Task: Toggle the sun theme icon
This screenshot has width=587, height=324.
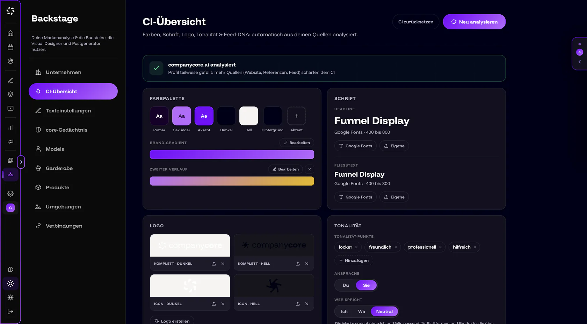Action: point(10,283)
